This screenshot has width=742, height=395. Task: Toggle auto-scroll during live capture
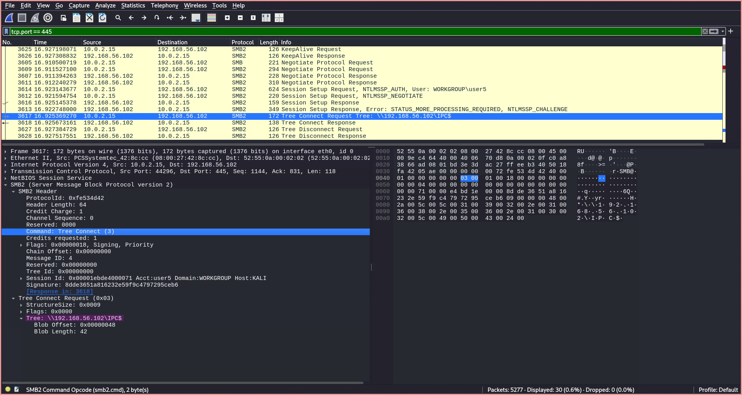tap(196, 18)
